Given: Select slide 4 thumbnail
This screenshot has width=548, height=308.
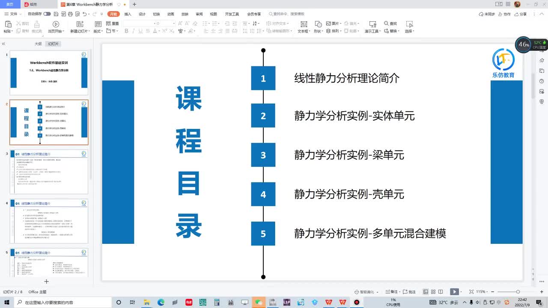Looking at the screenshot, I should (x=49, y=222).
